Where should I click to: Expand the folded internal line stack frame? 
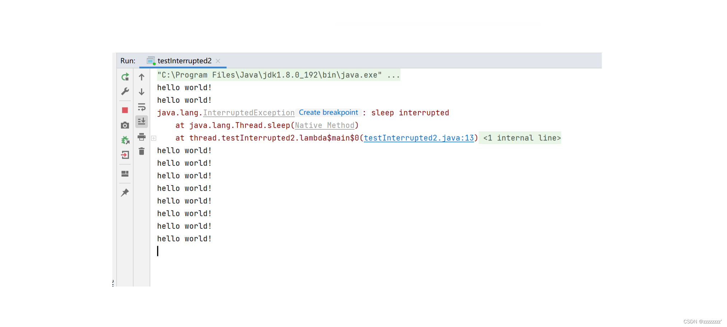pyautogui.click(x=154, y=138)
